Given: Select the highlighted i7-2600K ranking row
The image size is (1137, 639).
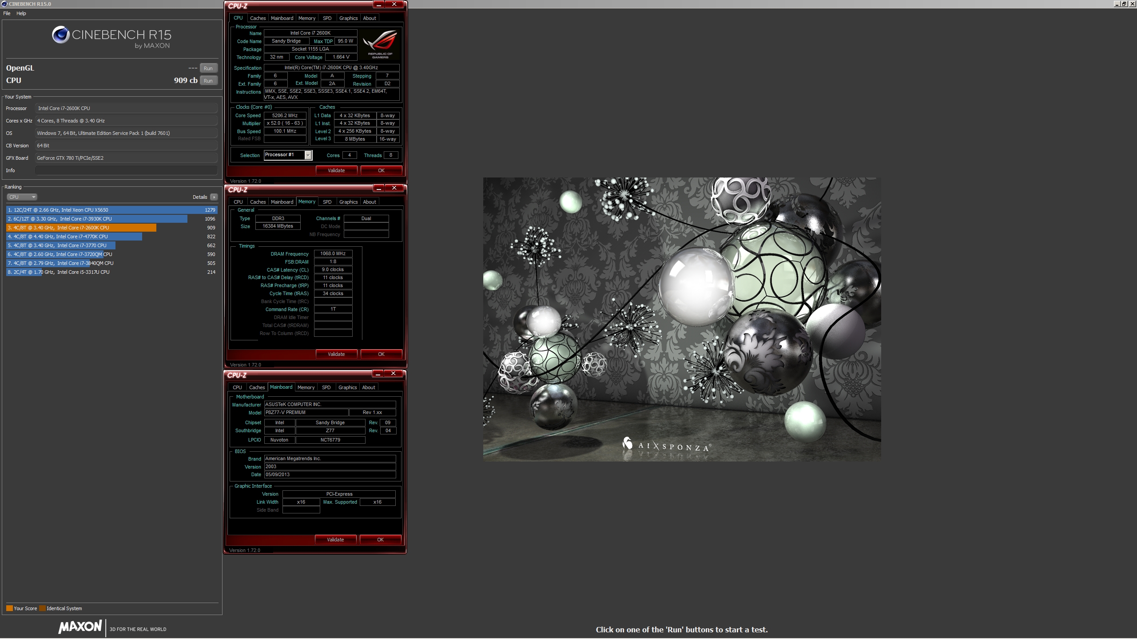Looking at the screenshot, I should (111, 228).
